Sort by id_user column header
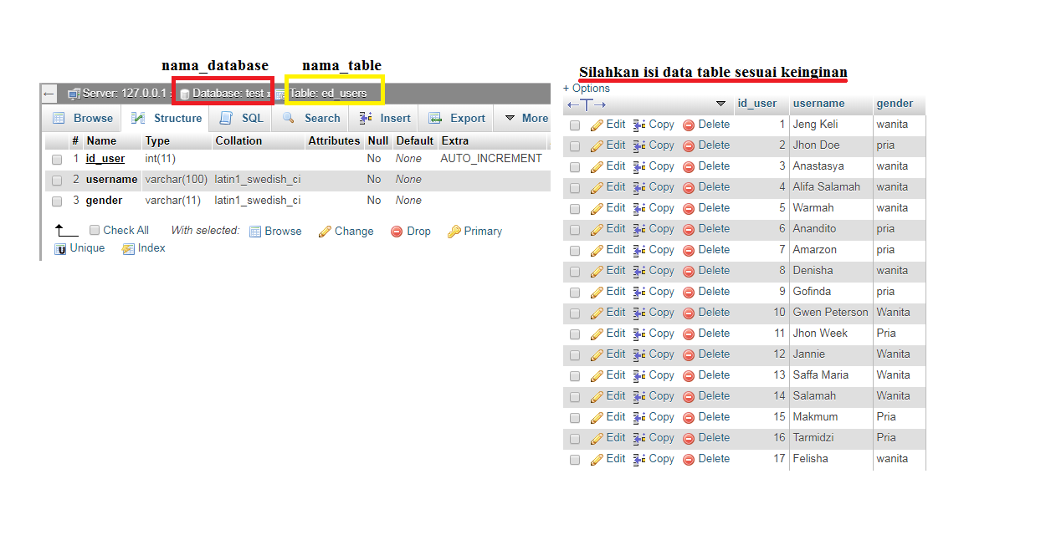 pyautogui.click(x=757, y=104)
